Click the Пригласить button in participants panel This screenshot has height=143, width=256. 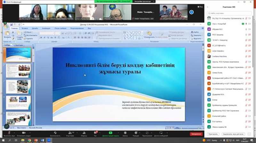click(213, 134)
